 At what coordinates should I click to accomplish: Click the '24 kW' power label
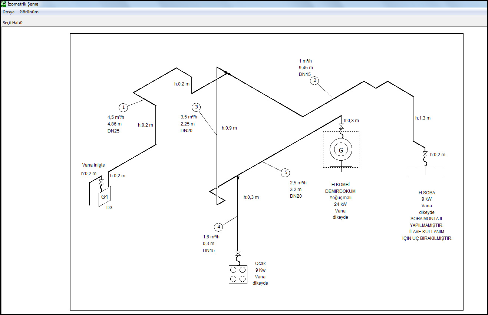click(341, 204)
